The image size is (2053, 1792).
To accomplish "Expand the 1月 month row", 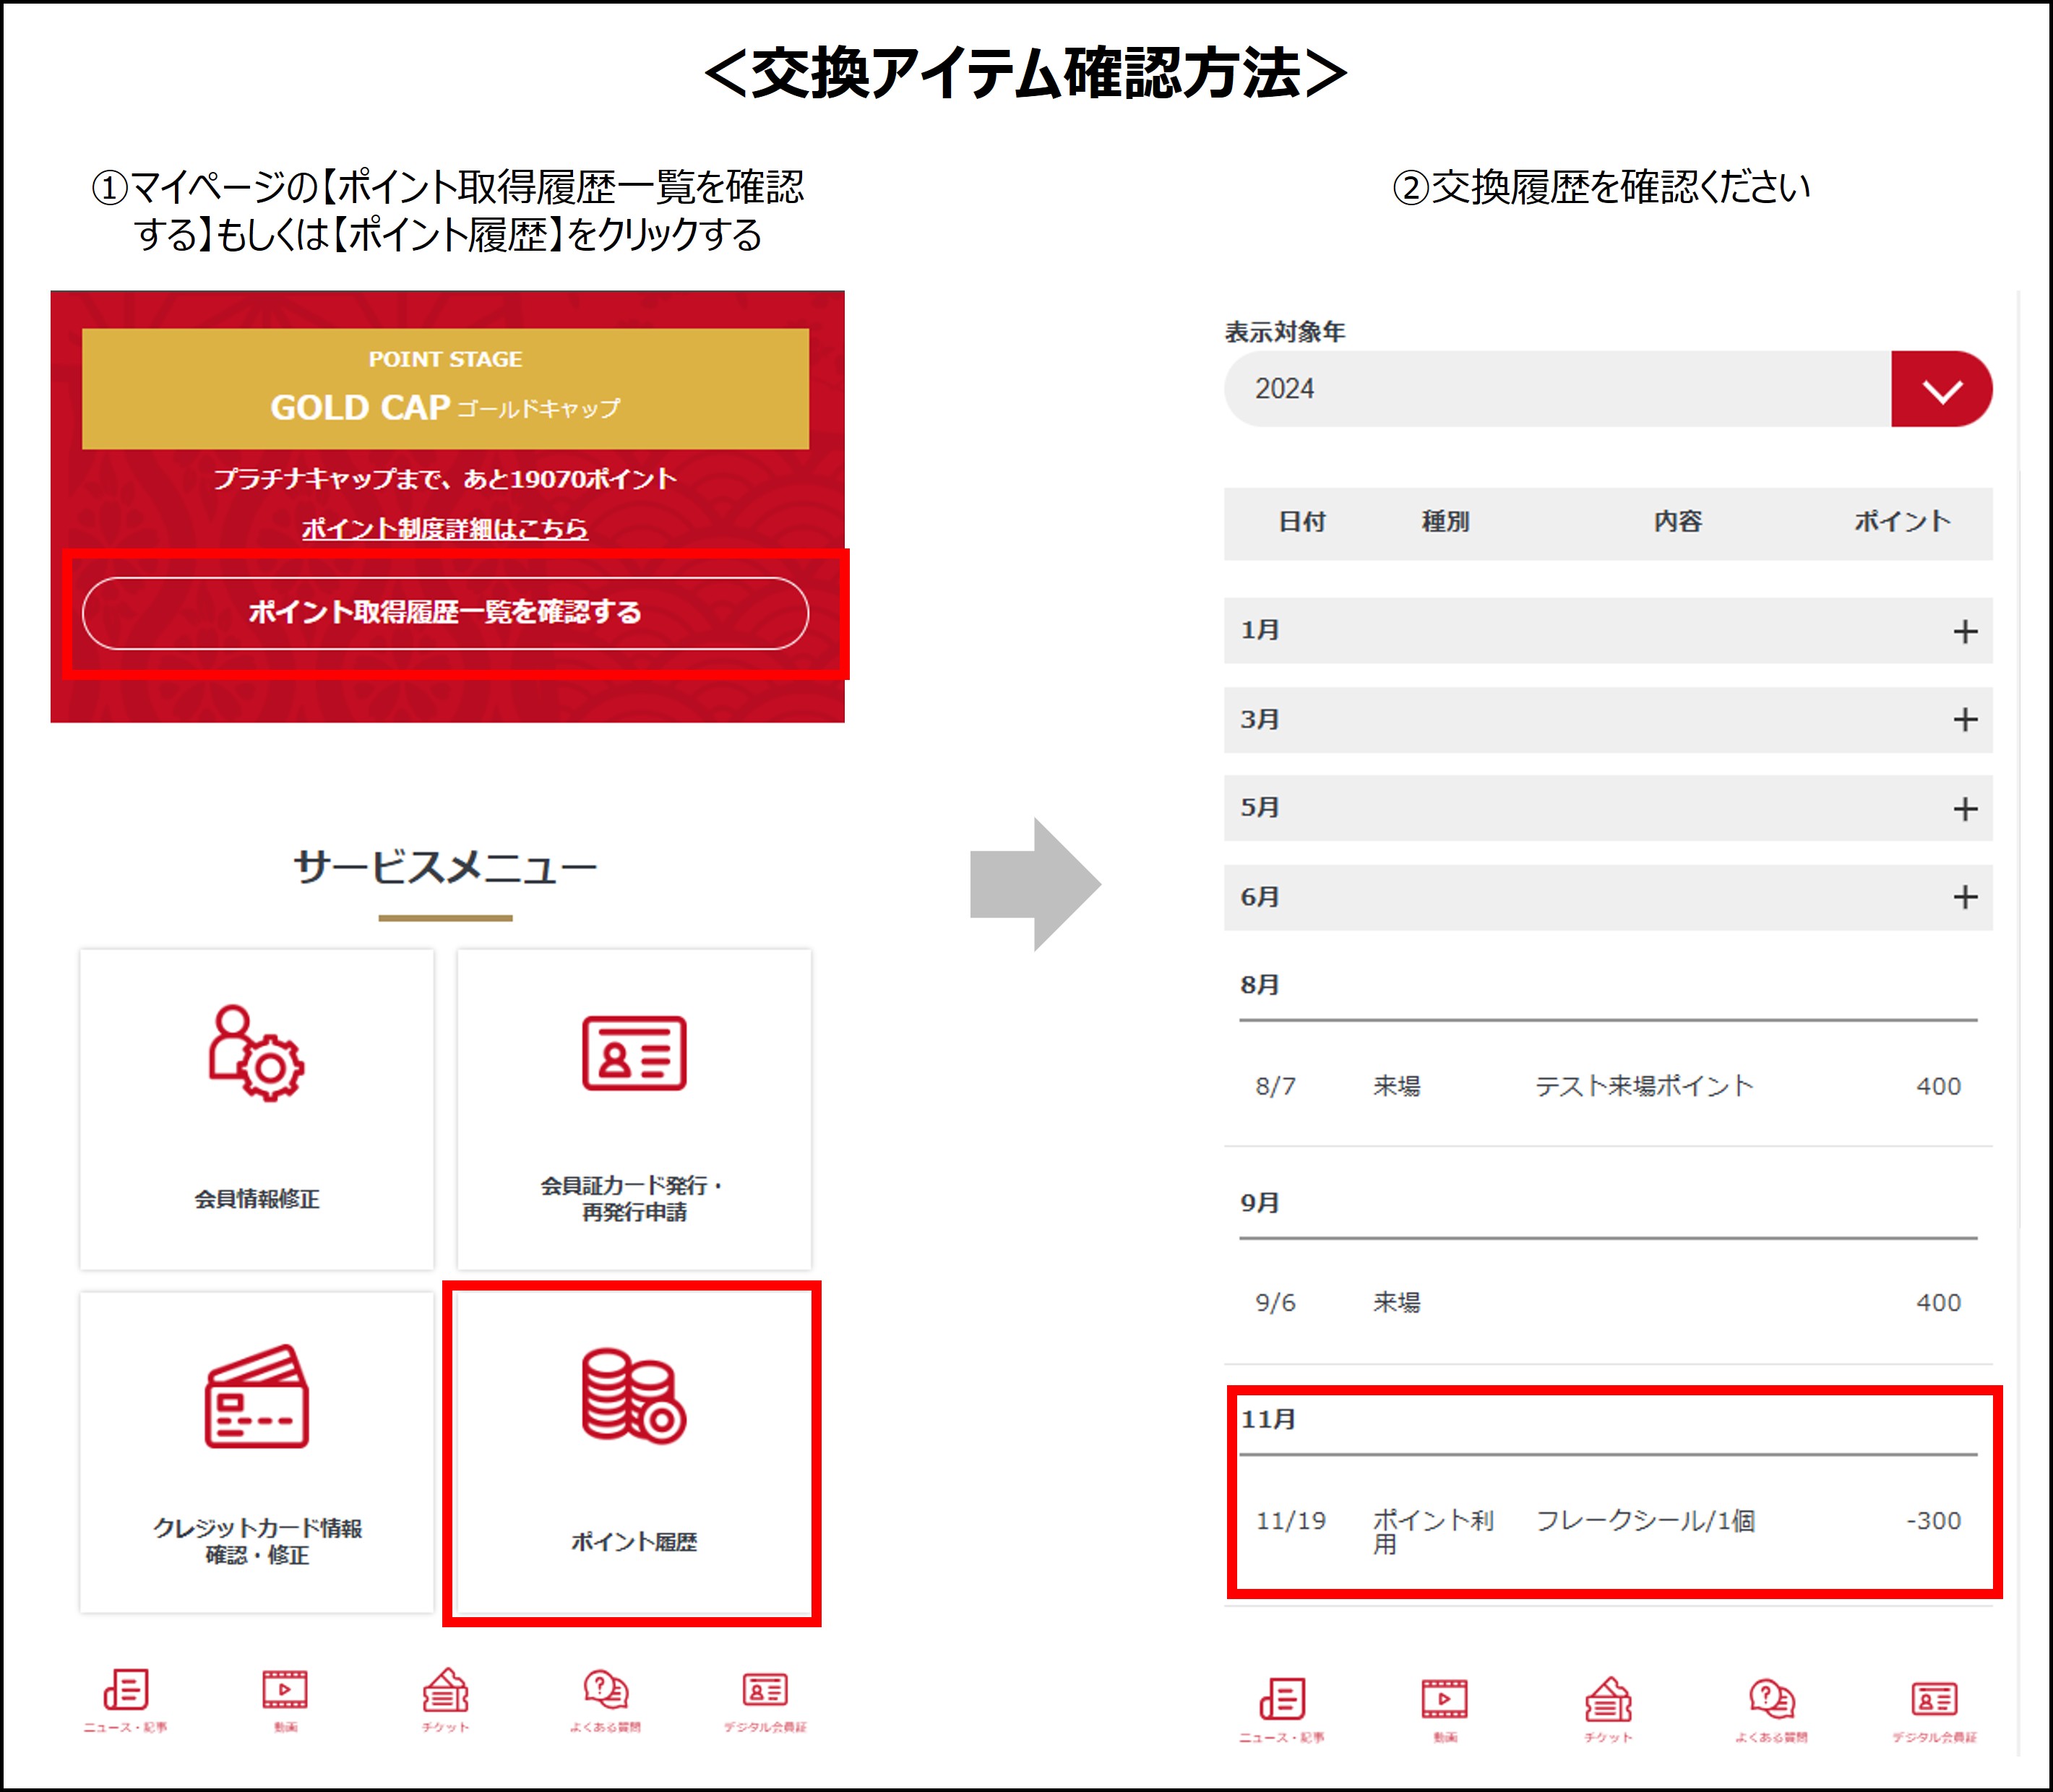I will coord(1964,631).
